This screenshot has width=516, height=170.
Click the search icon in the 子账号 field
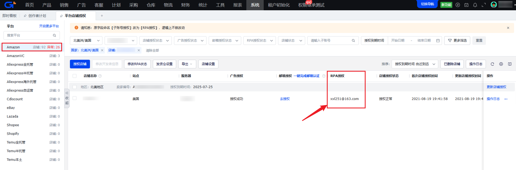353,41
